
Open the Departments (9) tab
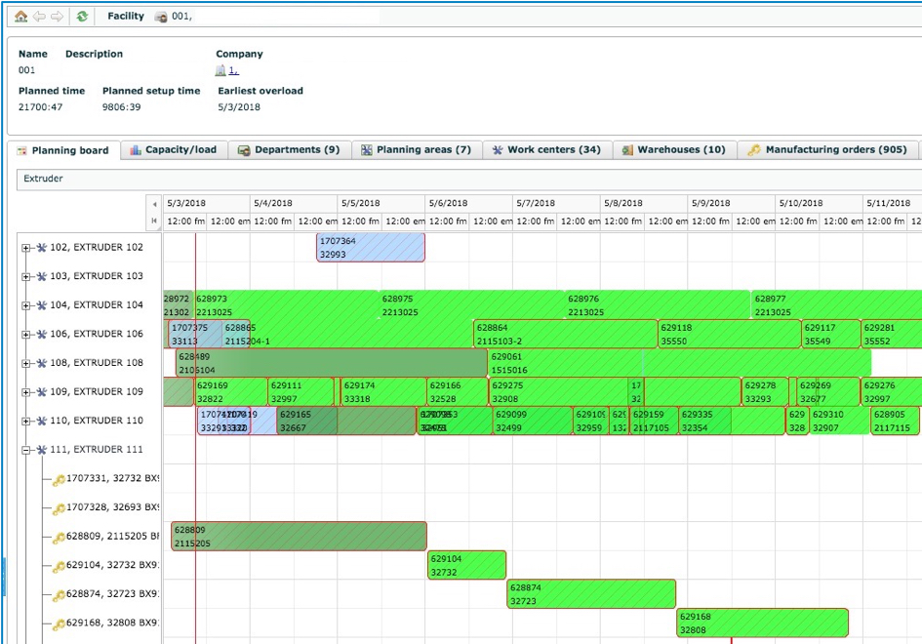tap(289, 150)
